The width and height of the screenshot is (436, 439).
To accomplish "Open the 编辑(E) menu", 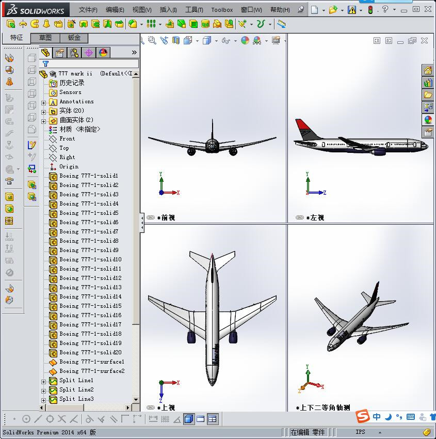I will [115, 10].
